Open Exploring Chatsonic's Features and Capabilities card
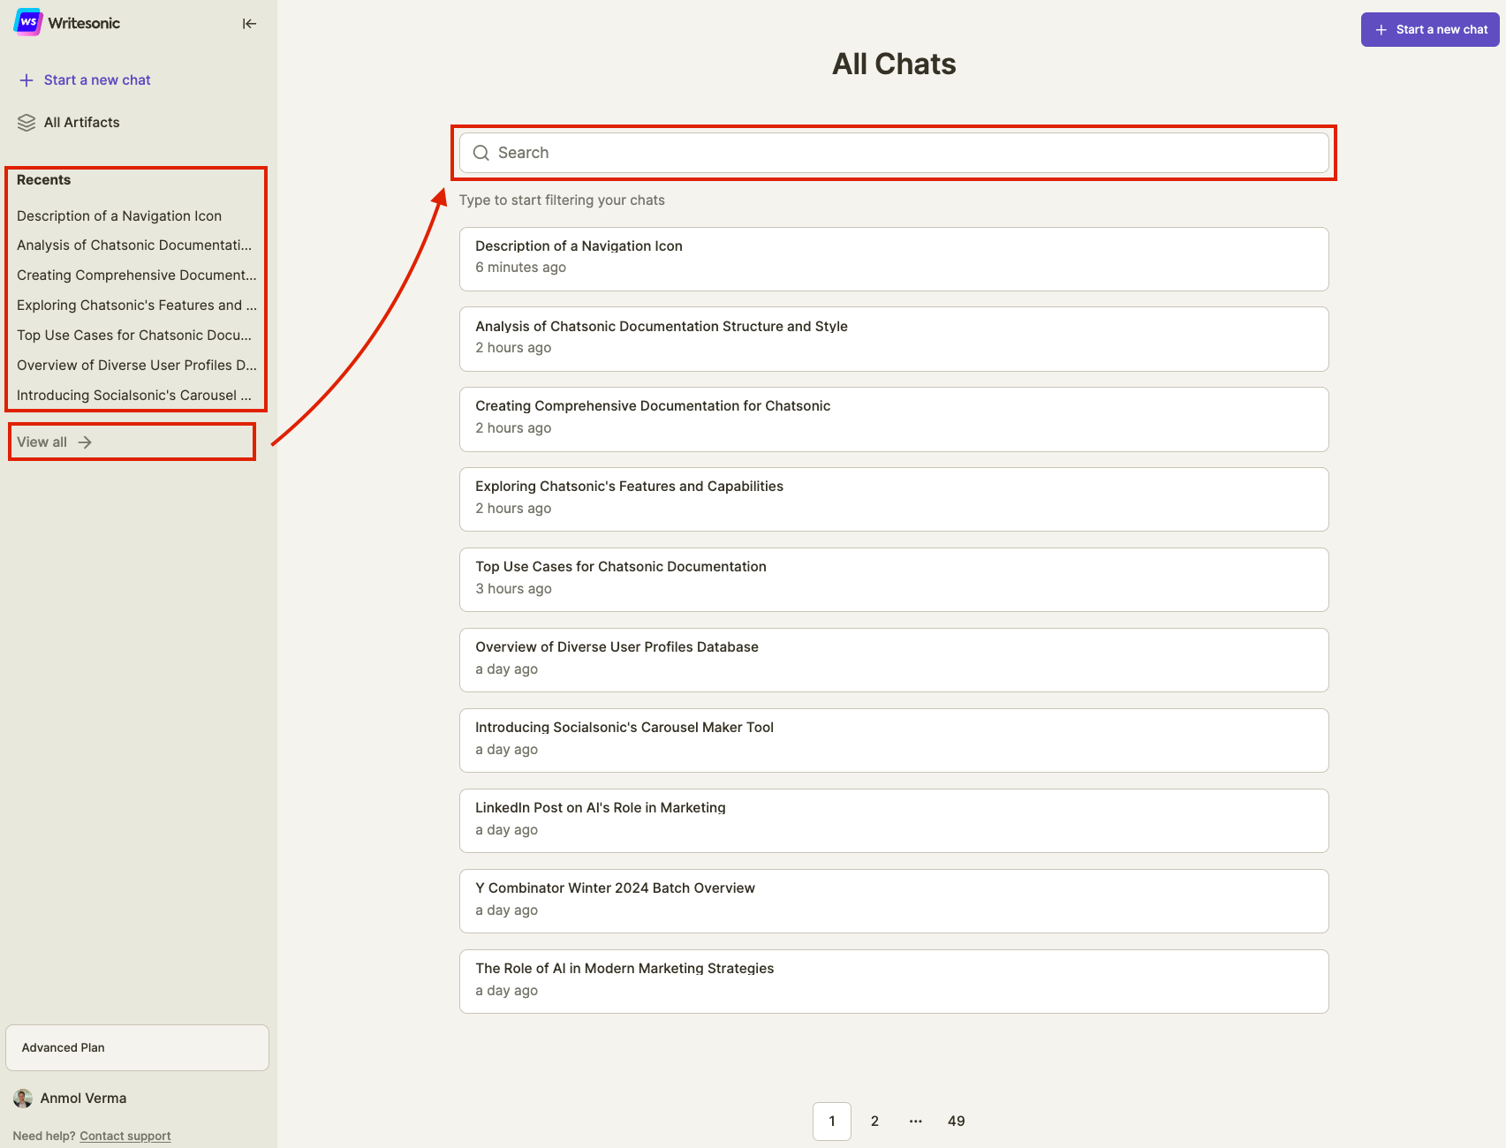Image resolution: width=1506 pixels, height=1148 pixels. pos(894,500)
